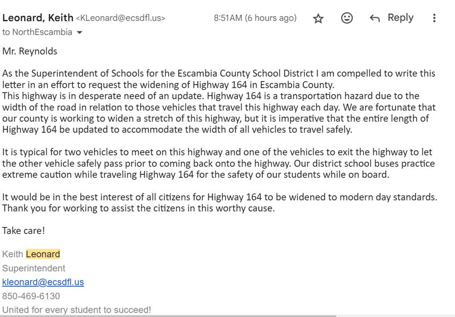Expand recipient details arrow beside NorthEscambia
This screenshot has width=455, height=317.
(x=79, y=33)
